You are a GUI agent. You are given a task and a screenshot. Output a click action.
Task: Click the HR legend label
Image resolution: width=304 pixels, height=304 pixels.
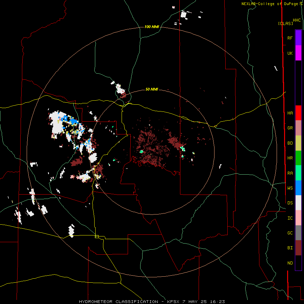pos(290,158)
